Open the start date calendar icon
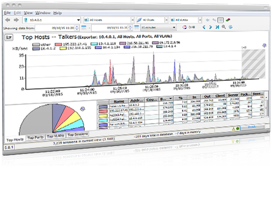 click(84, 28)
